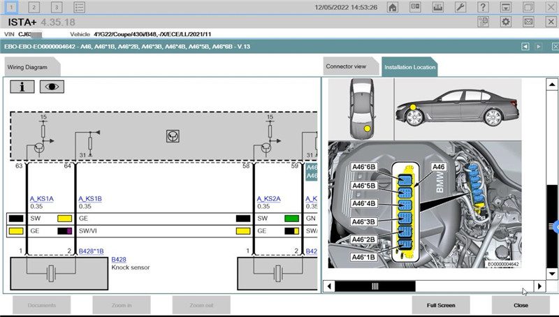Open the Help question mark icon

[483, 7]
